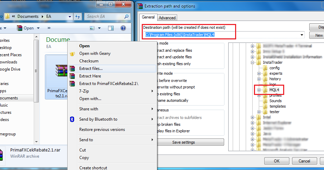Image resolution: width=324 pixels, height=170 pixels.
Task: Select Extract and replace files option
Action: point(174,50)
